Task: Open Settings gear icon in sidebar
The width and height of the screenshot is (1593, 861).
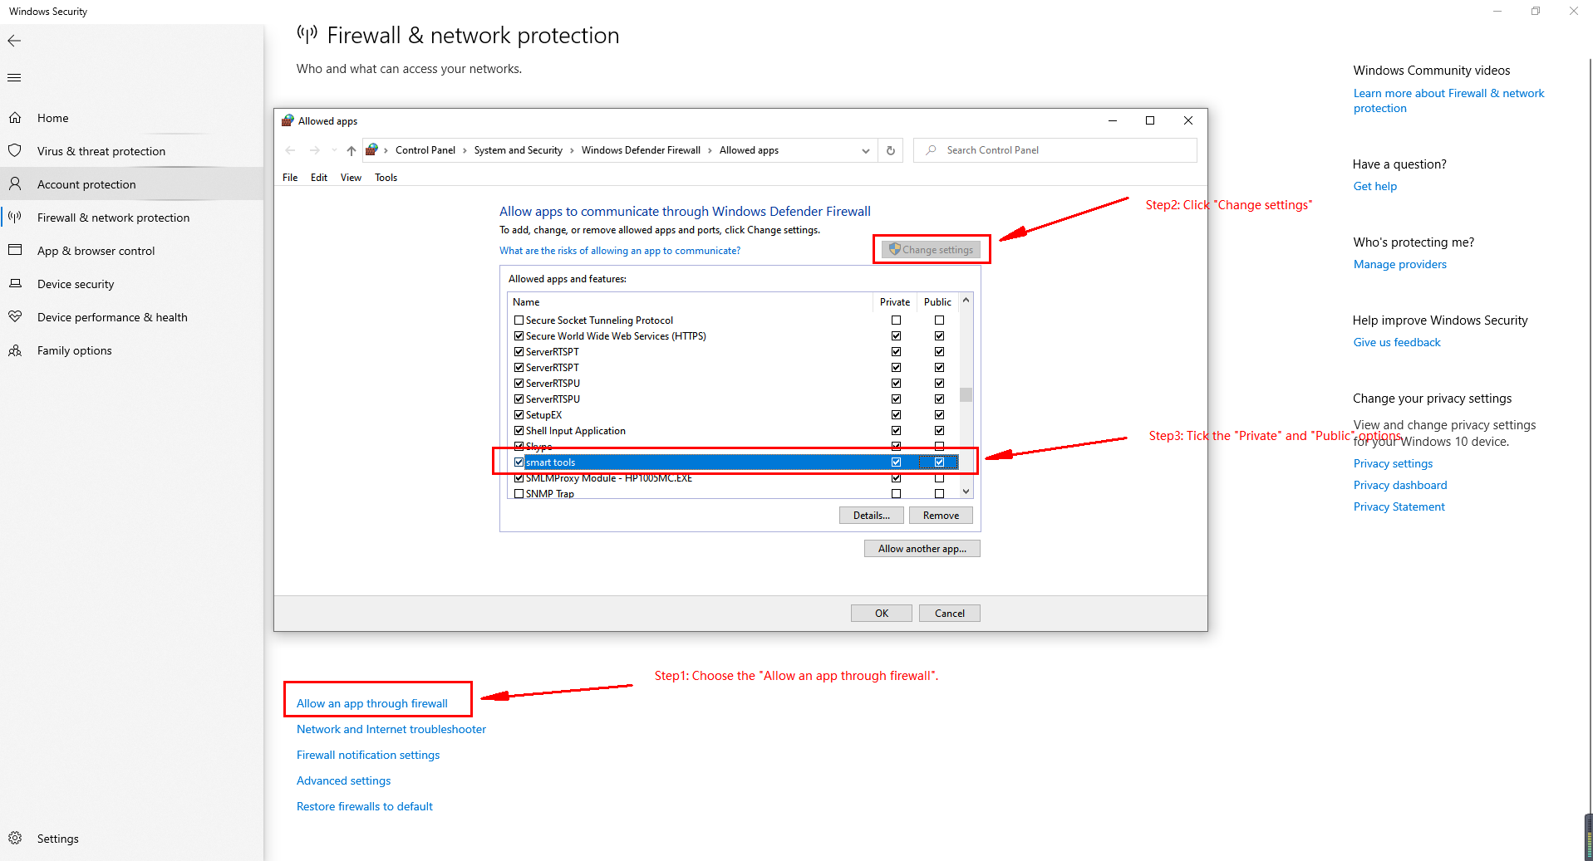Action: tap(15, 838)
